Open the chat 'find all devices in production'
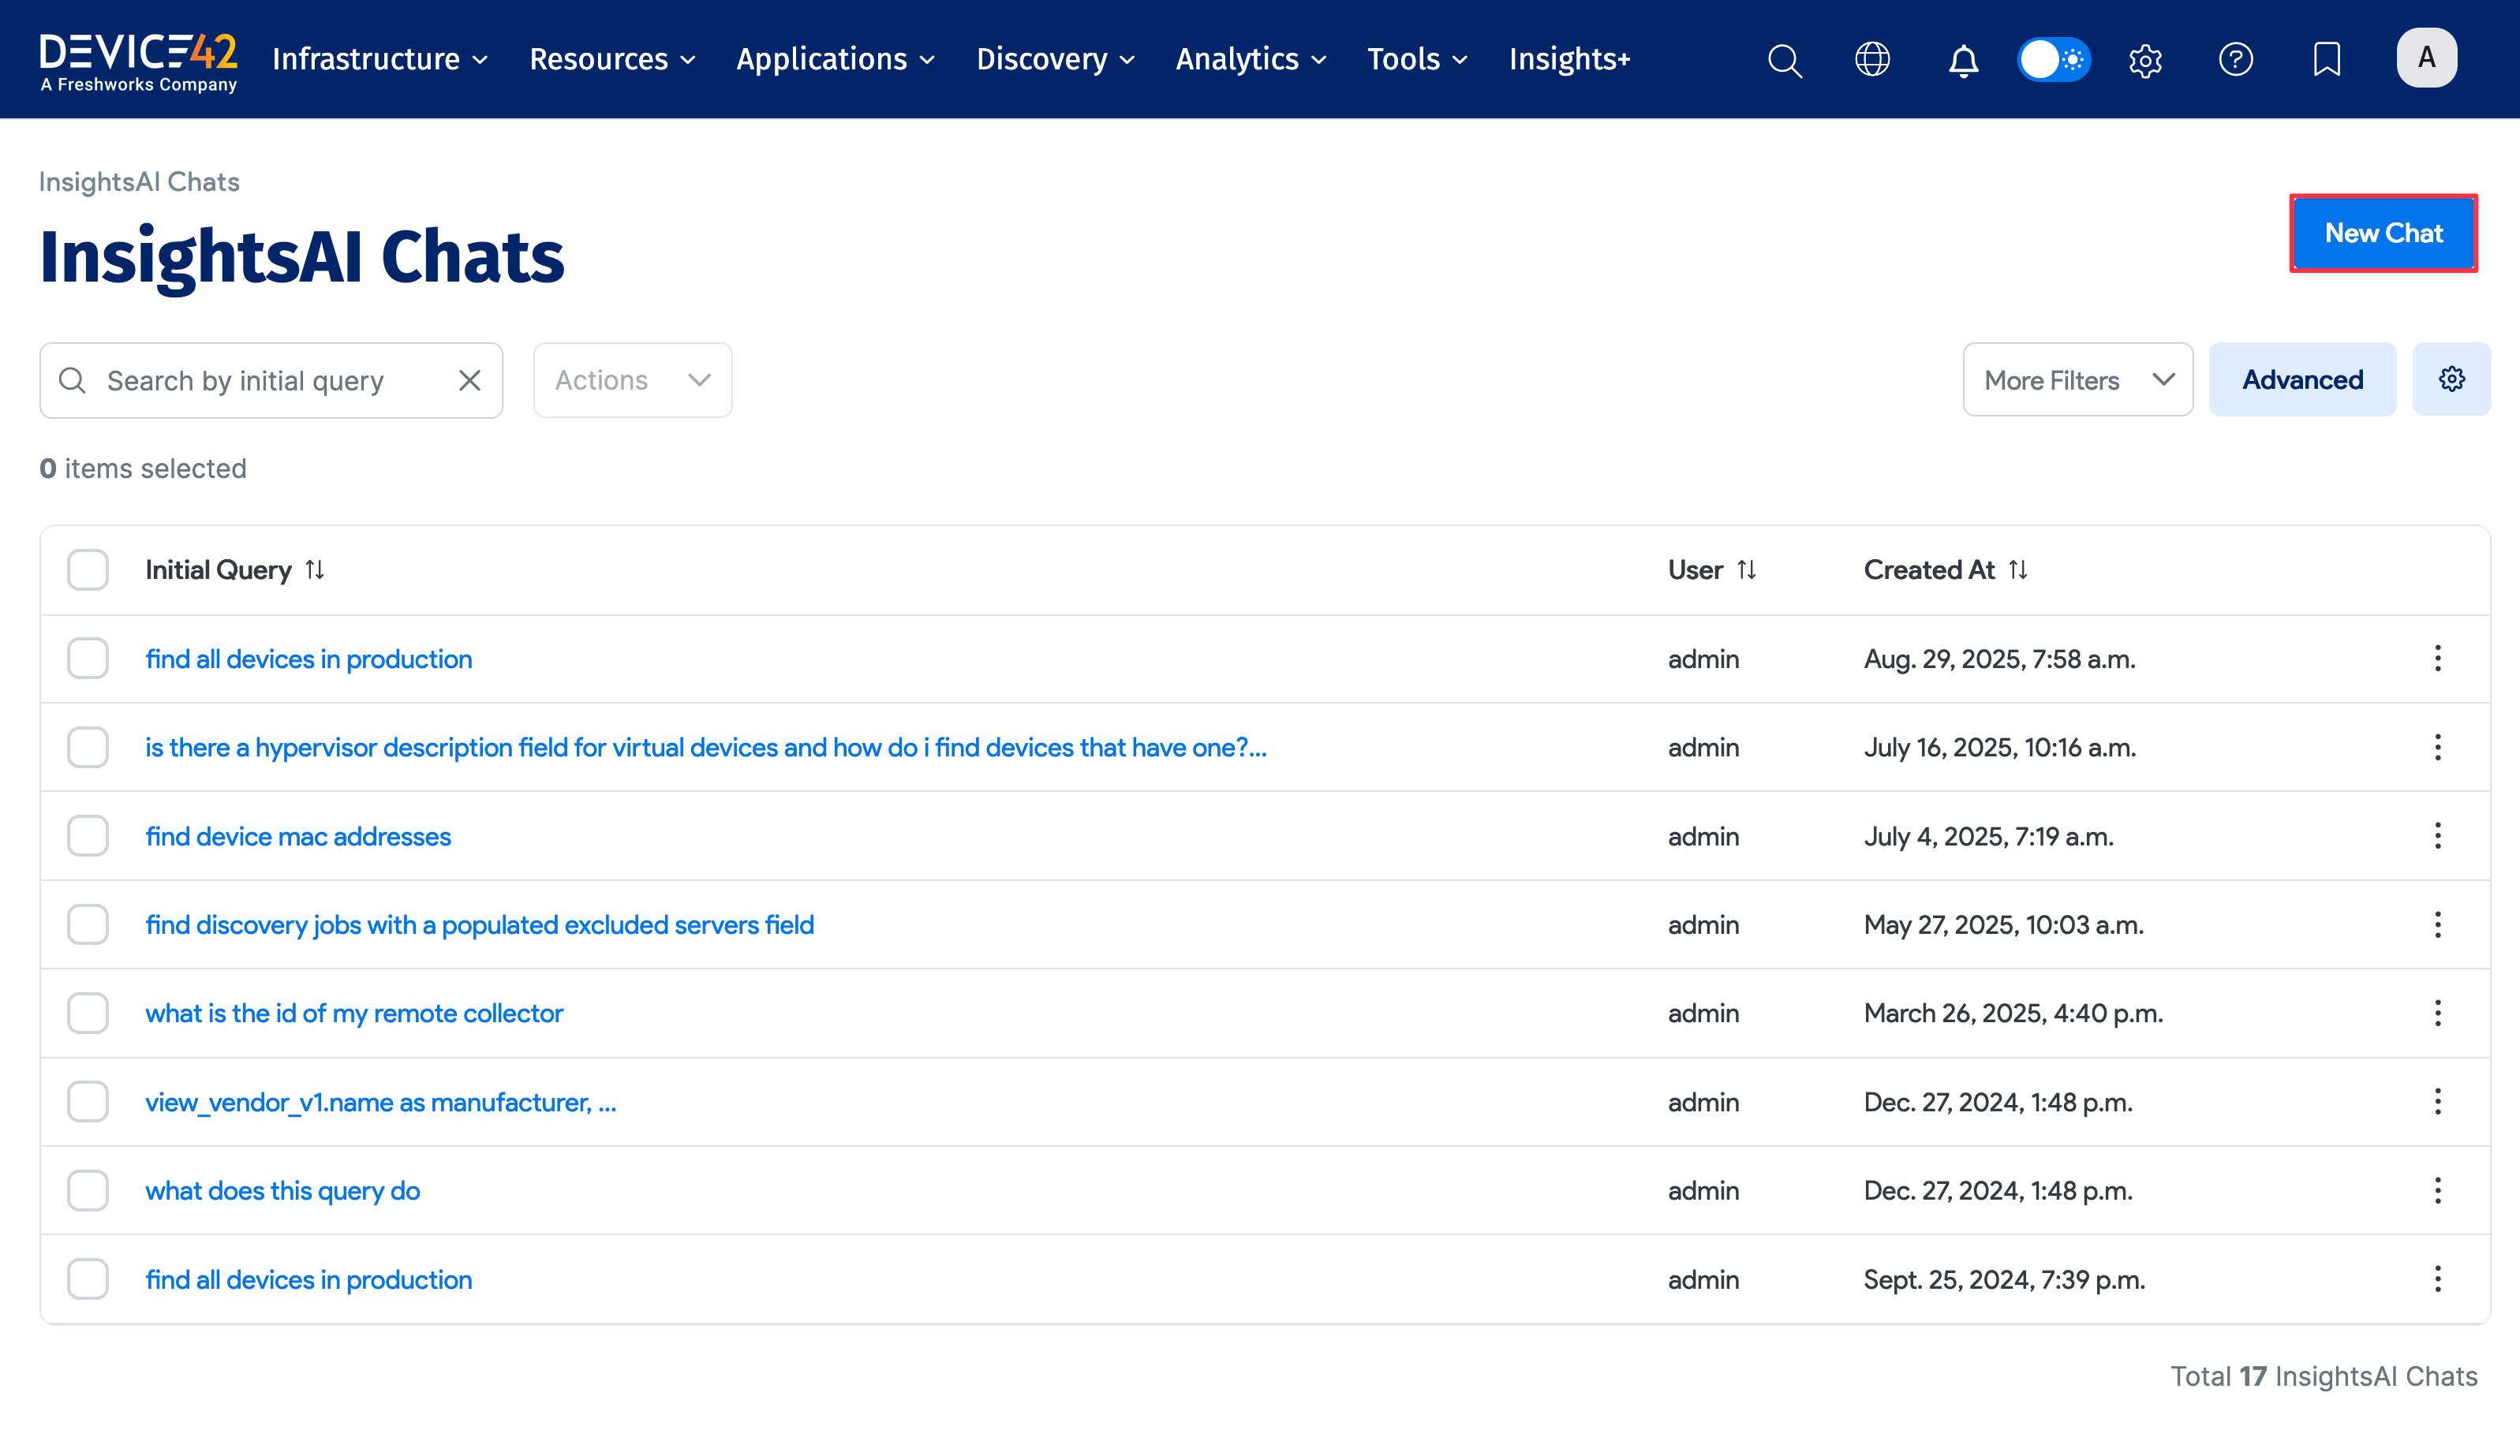The width and height of the screenshot is (2520, 1456). click(308, 658)
